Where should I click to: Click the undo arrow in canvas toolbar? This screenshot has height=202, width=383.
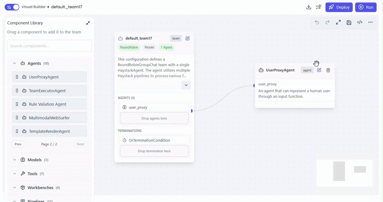tap(317, 22)
